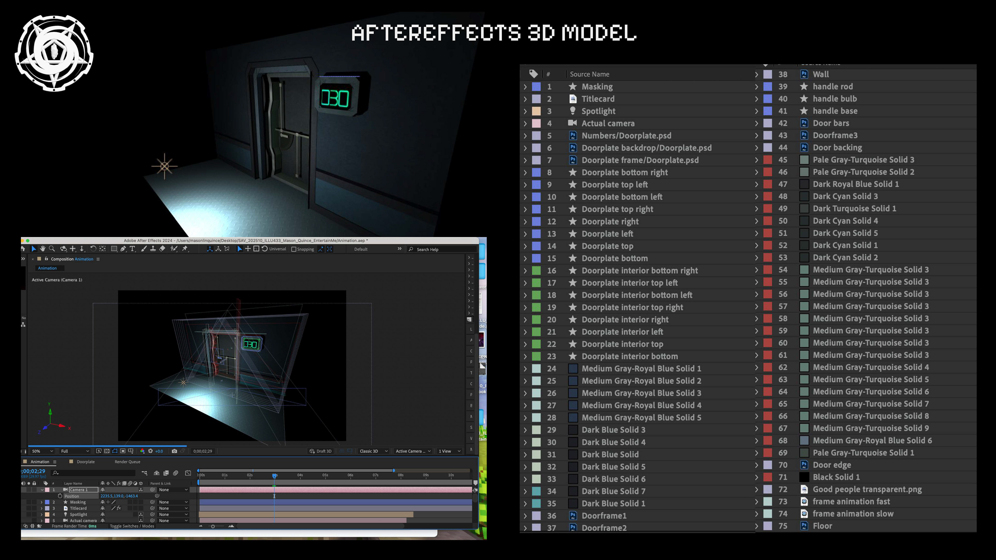Click the timeline zoom slider handle

coord(213,526)
